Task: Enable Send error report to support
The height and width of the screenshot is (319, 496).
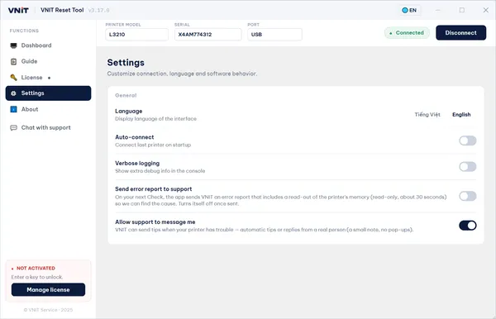Action: 468,196
